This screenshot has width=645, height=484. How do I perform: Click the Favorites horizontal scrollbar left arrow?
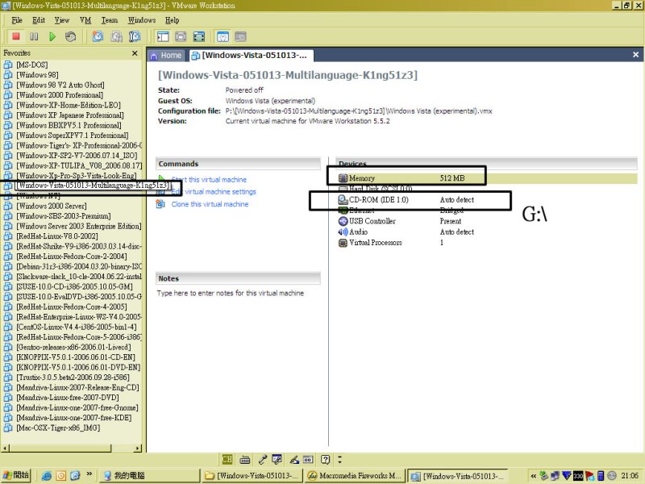(6, 449)
